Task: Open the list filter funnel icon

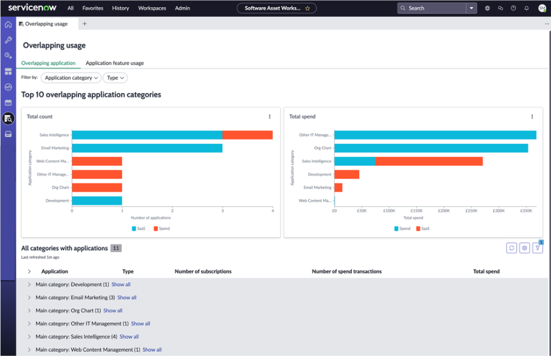Action: [537, 248]
